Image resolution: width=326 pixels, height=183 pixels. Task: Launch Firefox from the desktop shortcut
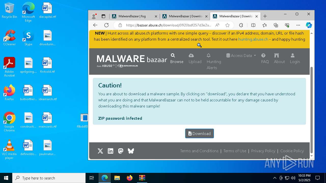(9, 93)
